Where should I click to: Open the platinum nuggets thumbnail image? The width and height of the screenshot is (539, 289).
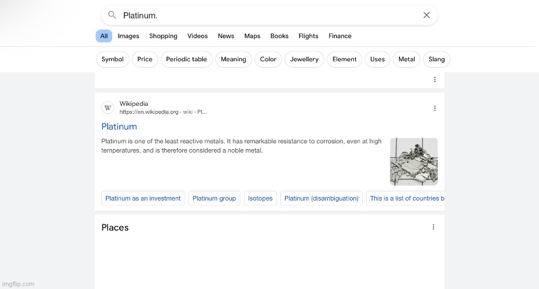(x=414, y=161)
